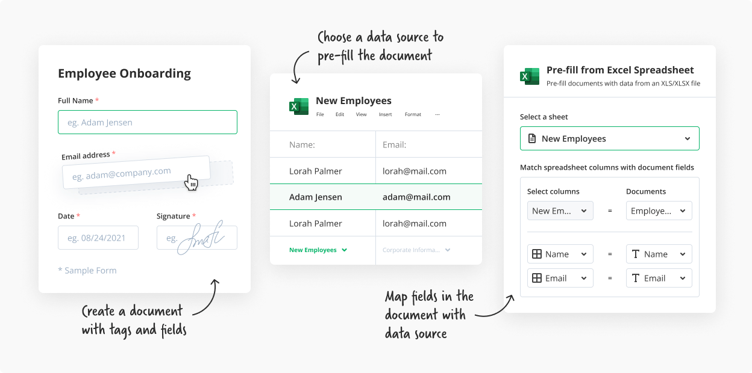
Task: Click the spreadsheet grid icon beside the Name column selector
Action: [536, 254]
